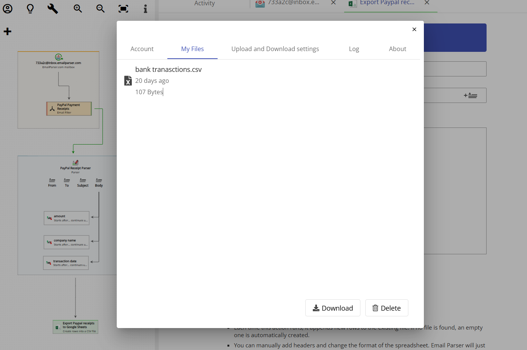Delete the selected file
This screenshot has width=527, height=350.
coord(386,308)
